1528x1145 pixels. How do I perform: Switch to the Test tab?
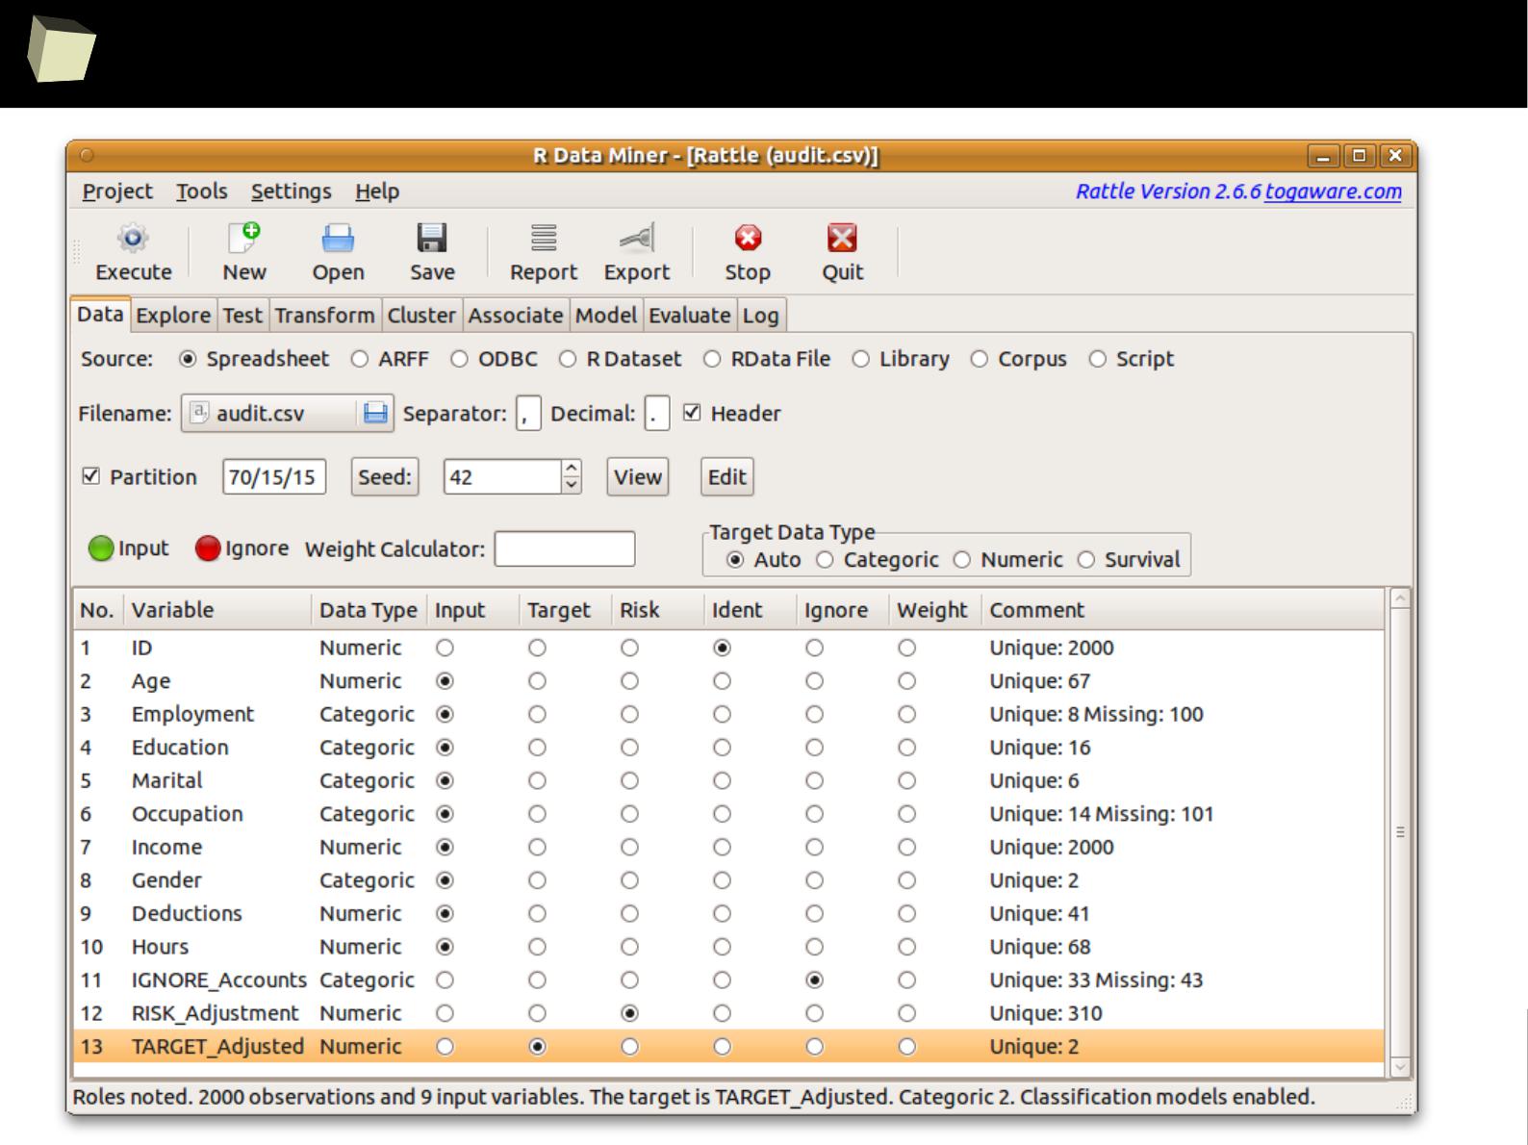pyautogui.click(x=242, y=316)
